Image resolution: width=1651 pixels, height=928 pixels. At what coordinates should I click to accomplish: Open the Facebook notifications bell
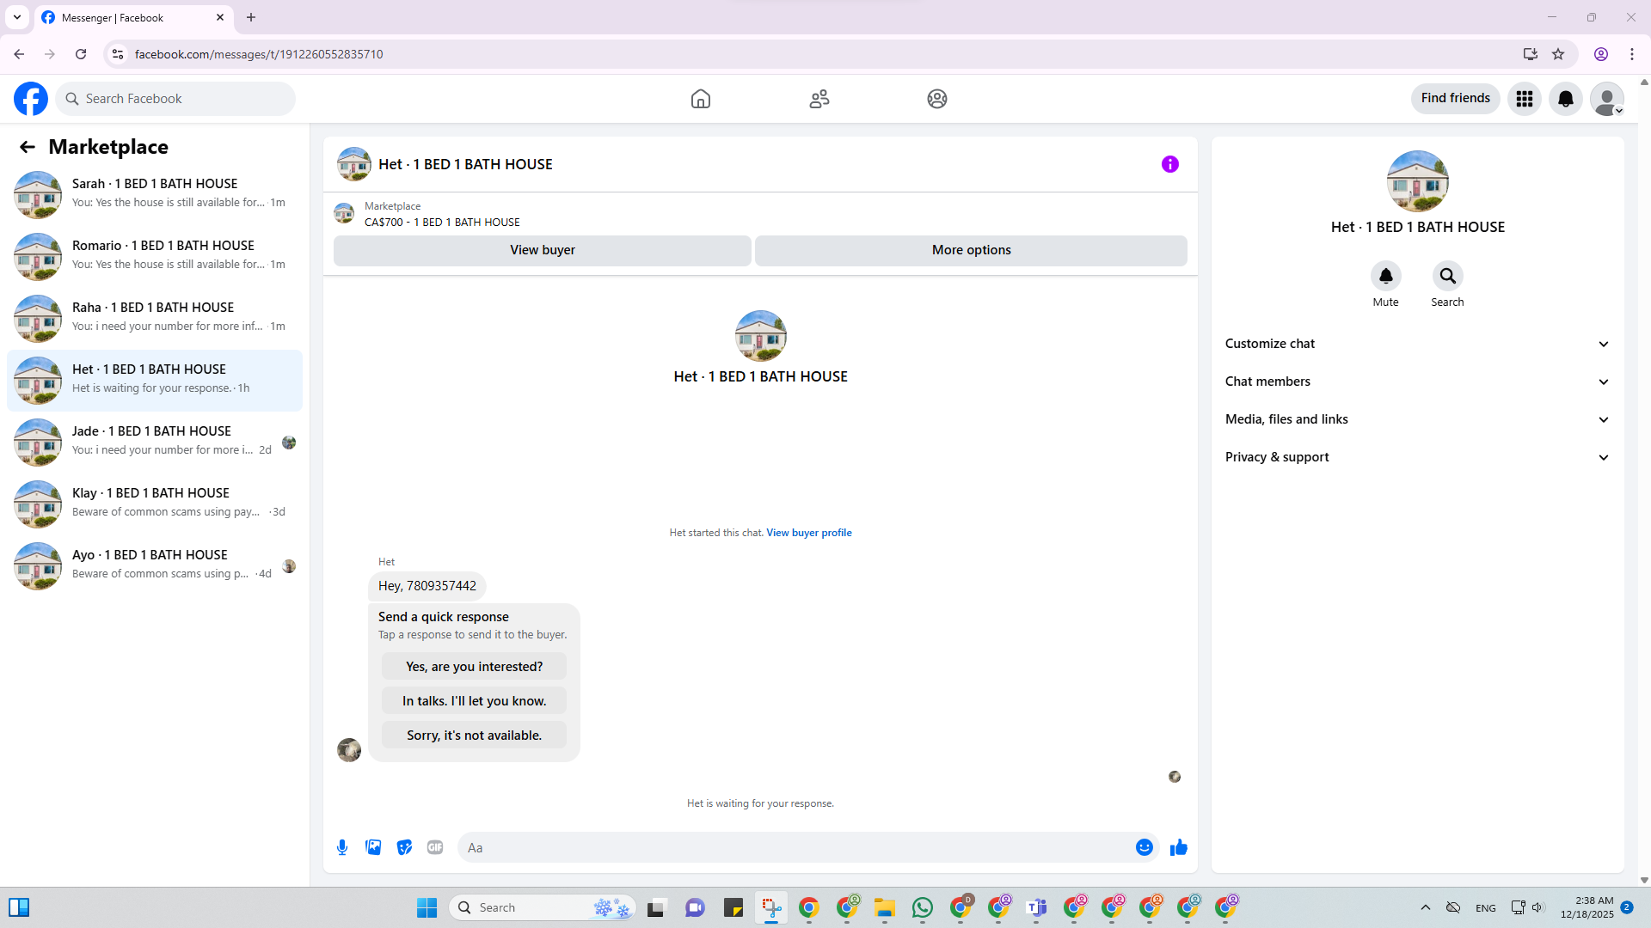click(x=1565, y=99)
